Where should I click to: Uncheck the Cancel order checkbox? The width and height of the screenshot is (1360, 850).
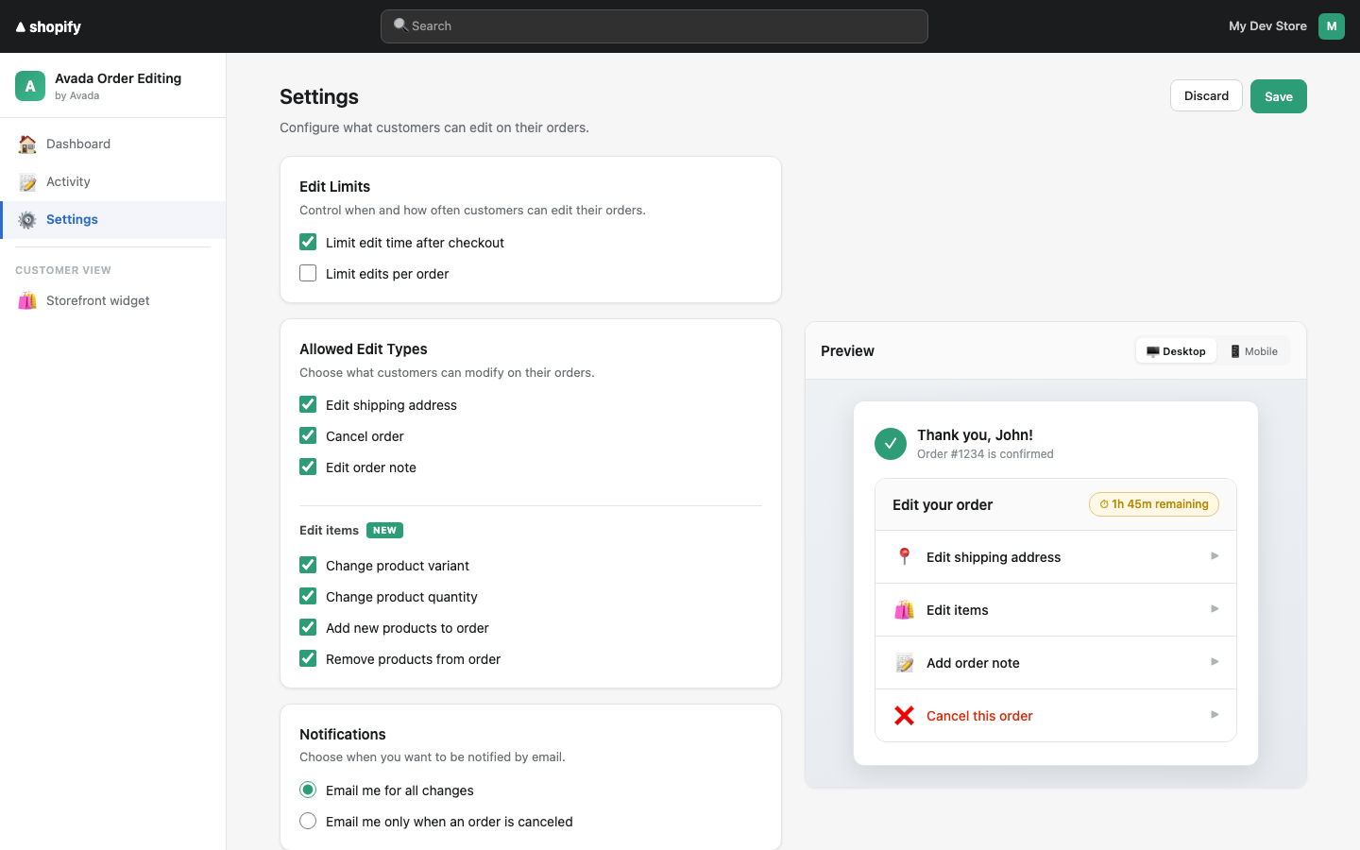coord(308,435)
